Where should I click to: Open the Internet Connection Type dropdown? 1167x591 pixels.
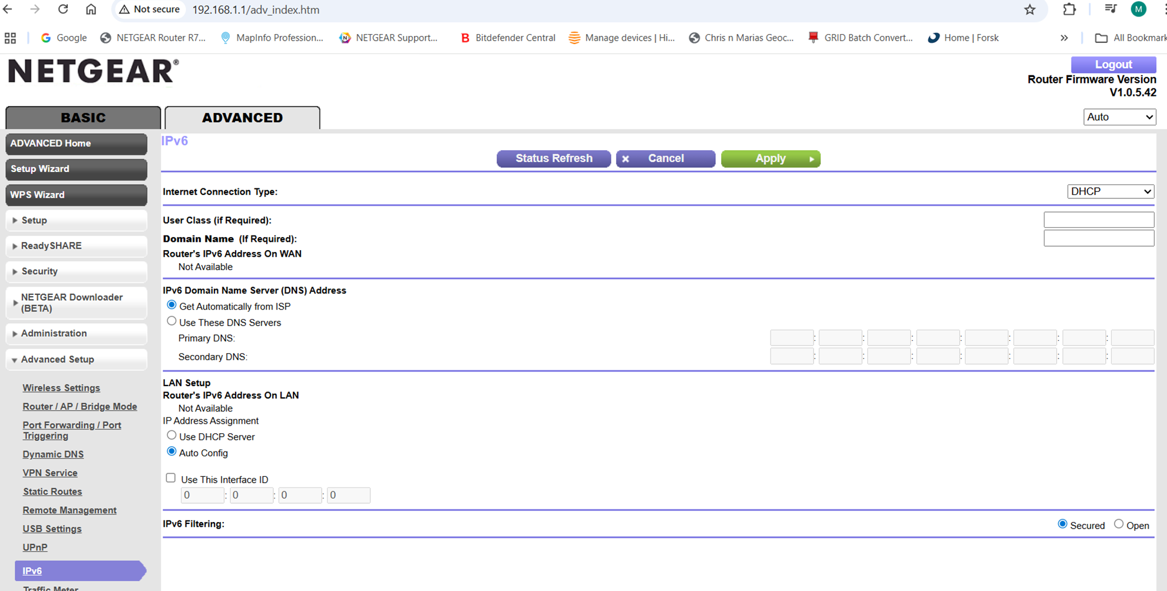point(1110,191)
